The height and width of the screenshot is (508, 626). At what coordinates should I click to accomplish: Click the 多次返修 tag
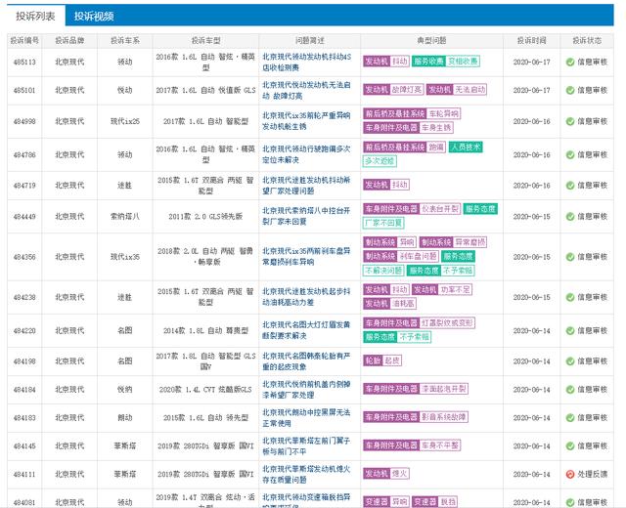point(380,161)
